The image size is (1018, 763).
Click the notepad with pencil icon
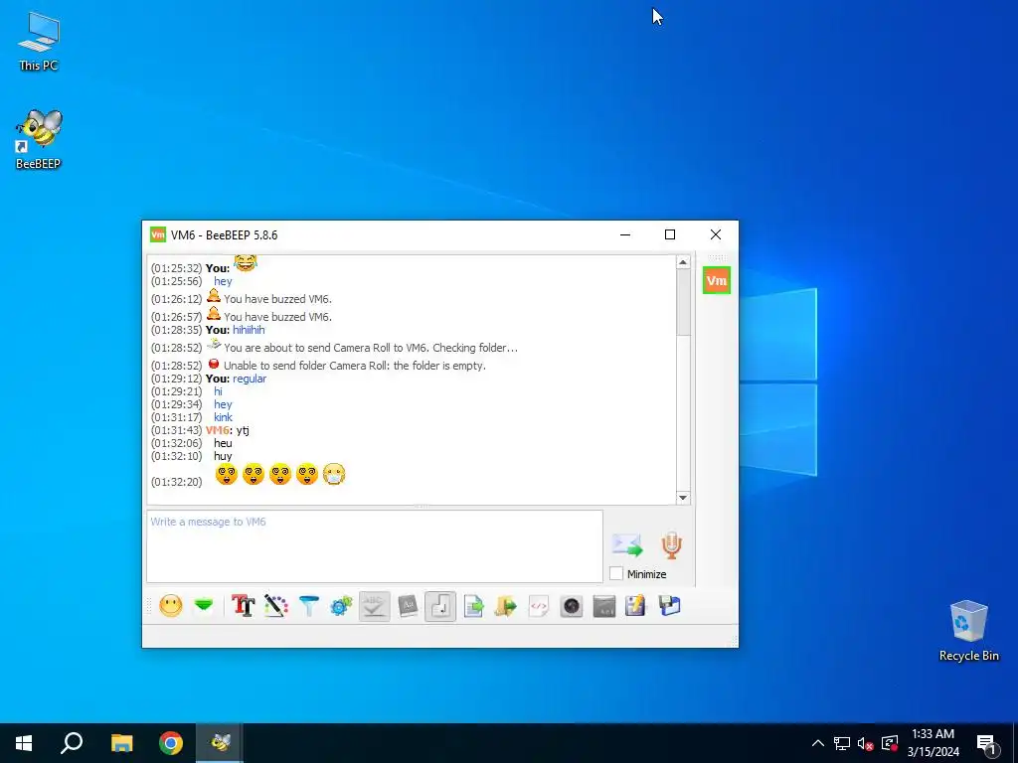coord(636,606)
